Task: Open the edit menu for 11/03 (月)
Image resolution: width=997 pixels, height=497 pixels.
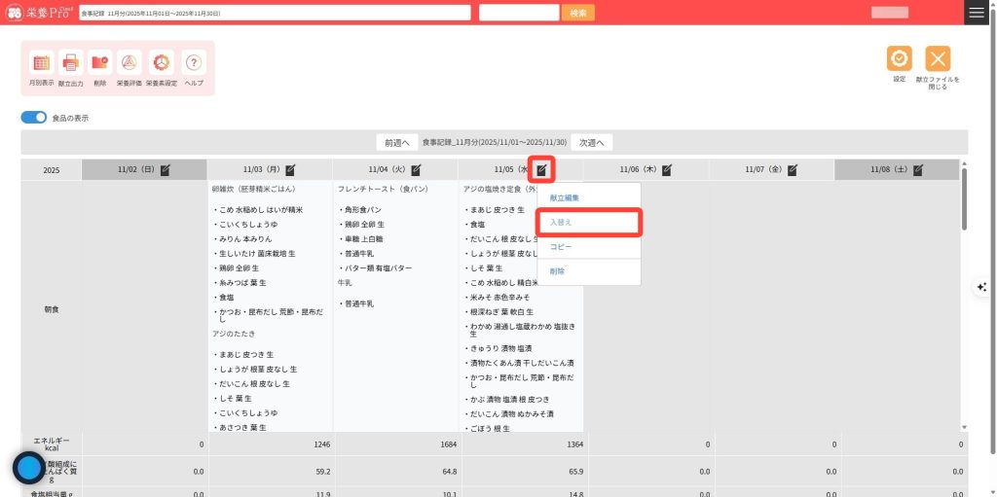Action: point(290,169)
